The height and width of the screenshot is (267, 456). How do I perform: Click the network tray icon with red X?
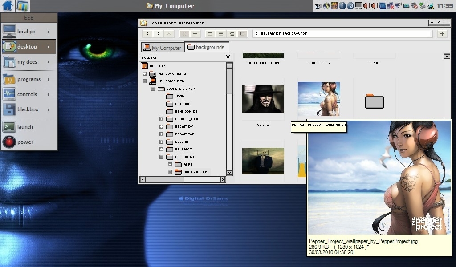pyautogui.click(x=391, y=5)
